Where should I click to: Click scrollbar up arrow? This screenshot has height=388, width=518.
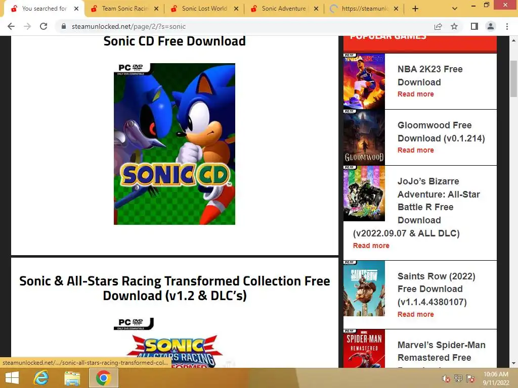(x=513, y=40)
